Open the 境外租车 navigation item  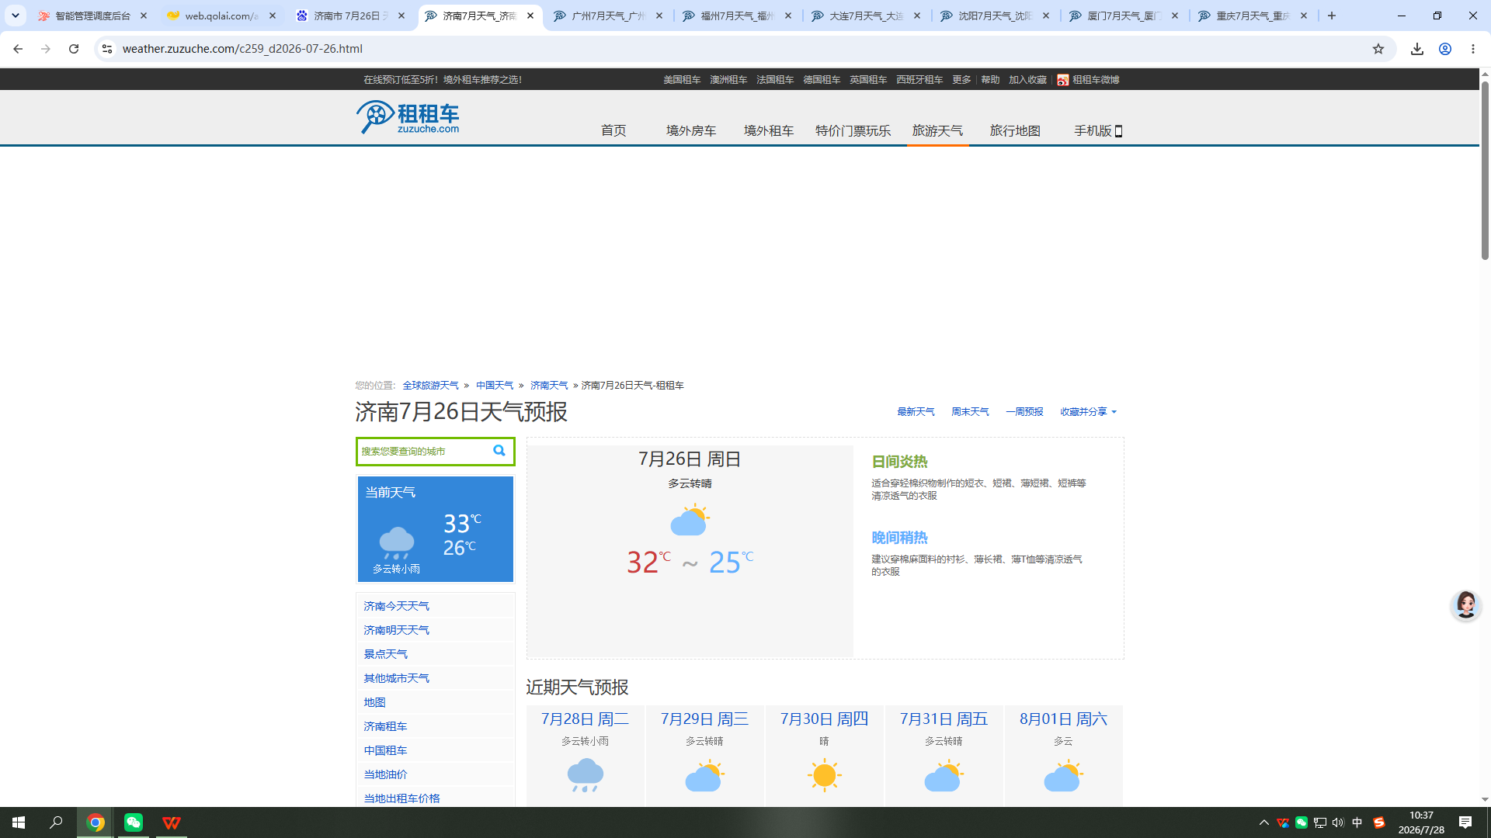pyautogui.click(x=769, y=131)
